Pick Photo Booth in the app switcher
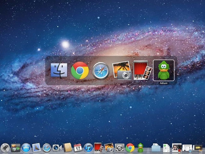This screenshot has height=154, width=205. [x=143, y=70]
